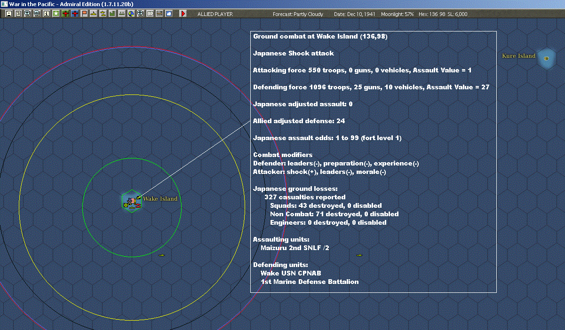
Task: Click the War in the Pacific title bar
Action: [x=282, y=4]
